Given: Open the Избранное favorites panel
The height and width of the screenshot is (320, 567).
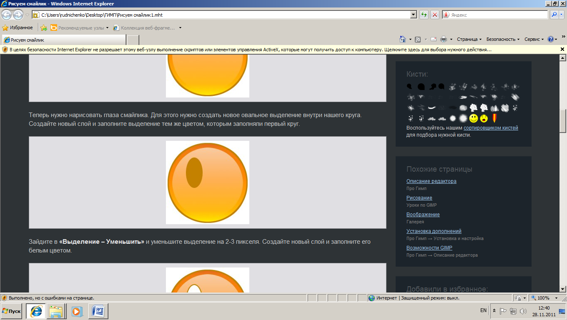Looking at the screenshot, I should 18,27.
